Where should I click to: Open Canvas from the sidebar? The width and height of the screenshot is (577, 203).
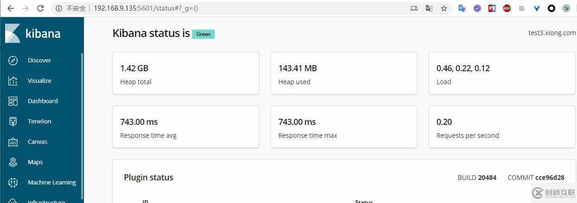coord(38,142)
